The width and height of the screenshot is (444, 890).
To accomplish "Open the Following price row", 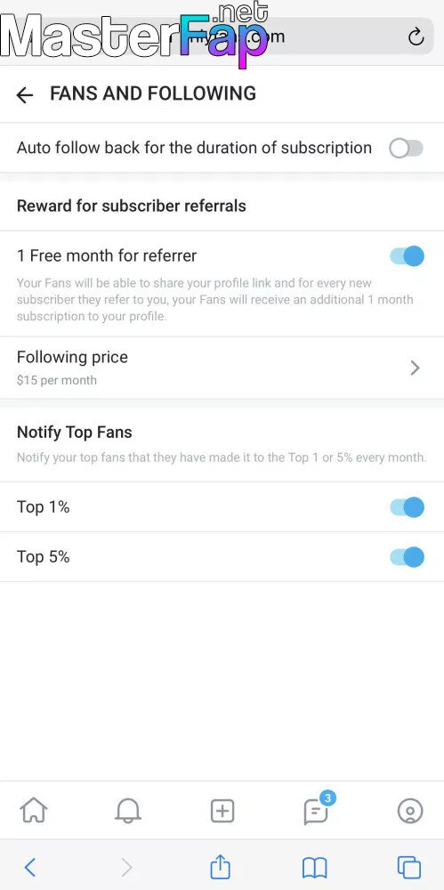I will click(x=222, y=368).
